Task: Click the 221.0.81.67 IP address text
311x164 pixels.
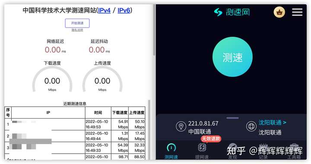Action: pos(203,123)
